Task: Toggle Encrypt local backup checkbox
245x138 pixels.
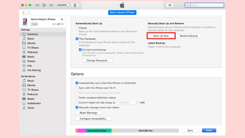Action: (80, 50)
